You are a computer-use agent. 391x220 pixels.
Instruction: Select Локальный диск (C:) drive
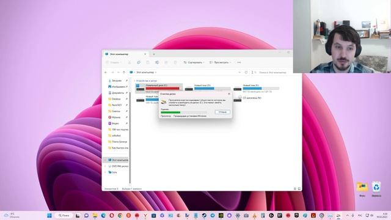pyautogui.click(x=159, y=89)
